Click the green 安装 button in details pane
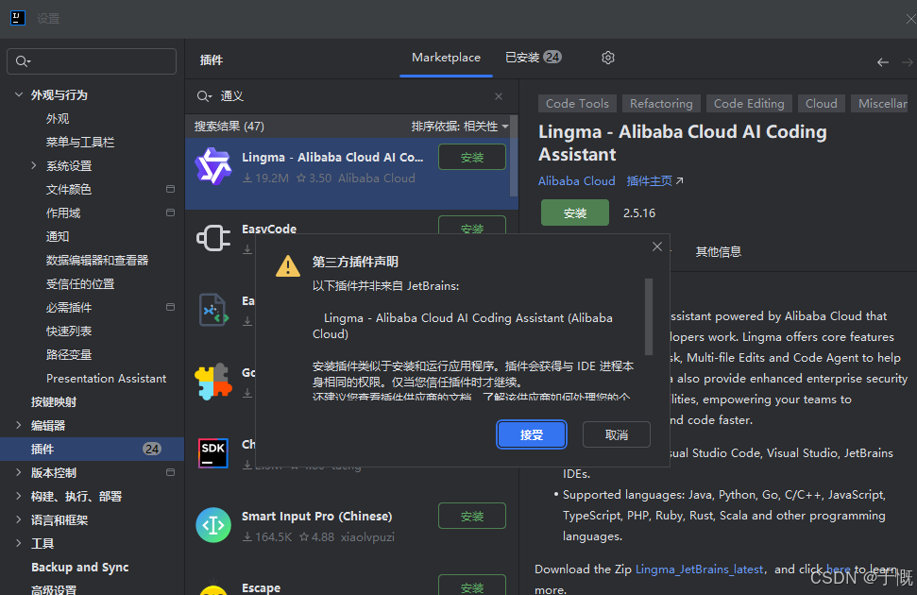The height and width of the screenshot is (595, 917). click(575, 212)
